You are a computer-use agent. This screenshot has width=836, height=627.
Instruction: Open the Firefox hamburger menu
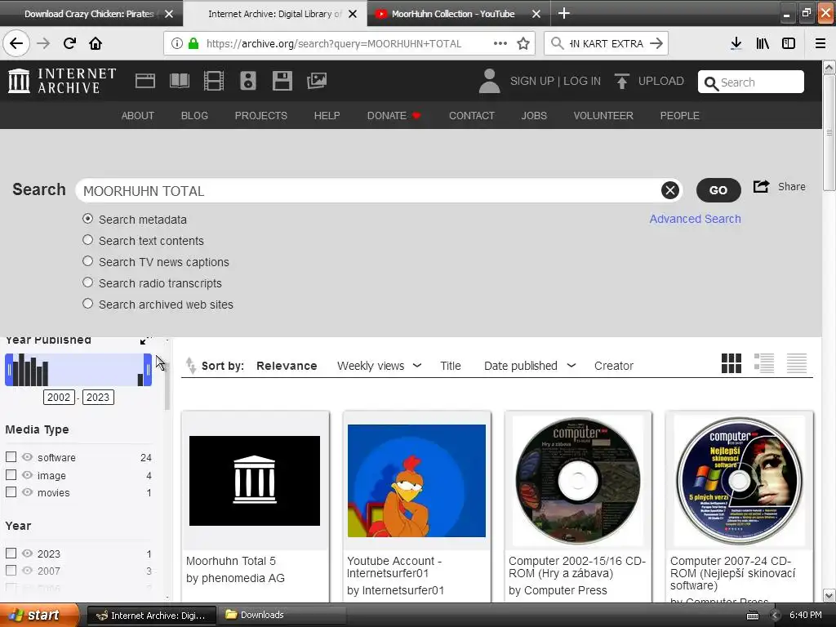[x=820, y=44]
